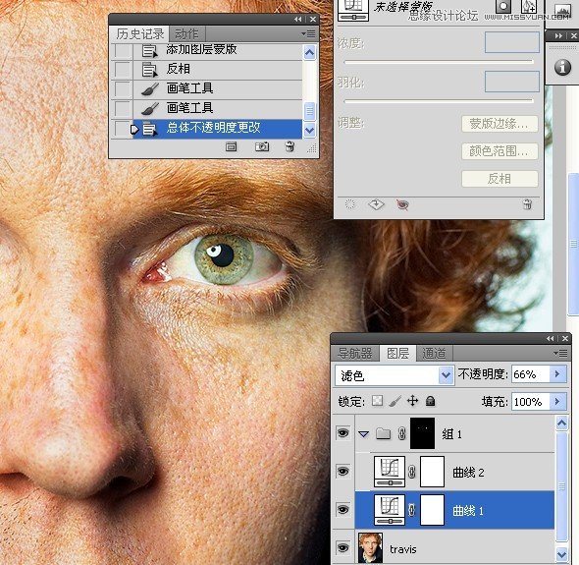Click Layers panel scroll down arrow
This screenshot has width=579, height=565.
pyautogui.click(x=562, y=554)
